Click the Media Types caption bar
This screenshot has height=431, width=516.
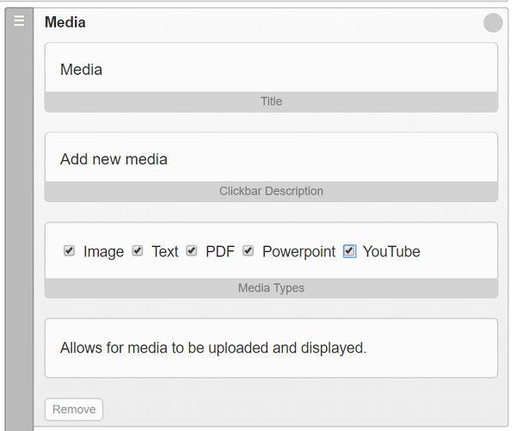[271, 288]
